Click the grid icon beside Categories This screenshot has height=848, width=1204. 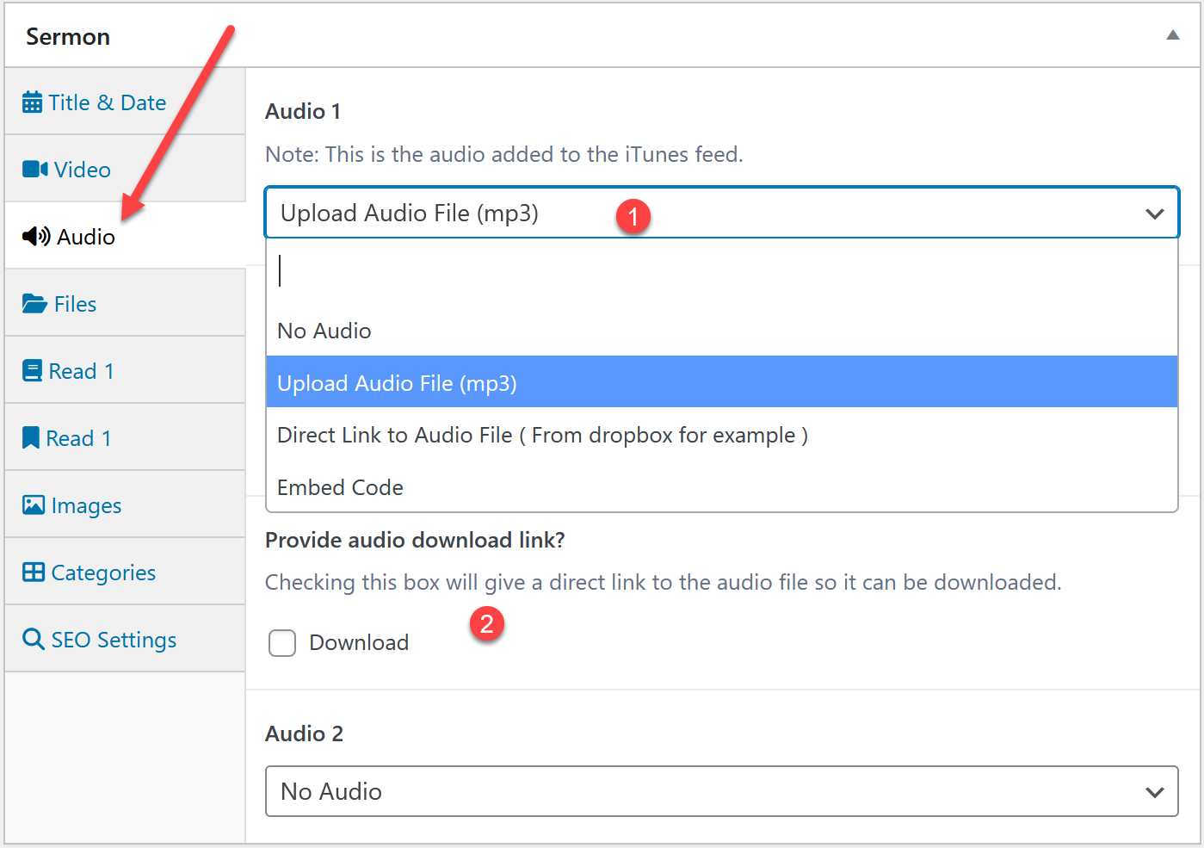(34, 573)
